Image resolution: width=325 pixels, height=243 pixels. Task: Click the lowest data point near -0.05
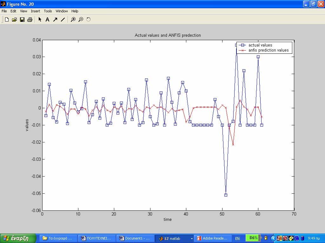pyautogui.click(x=226, y=195)
